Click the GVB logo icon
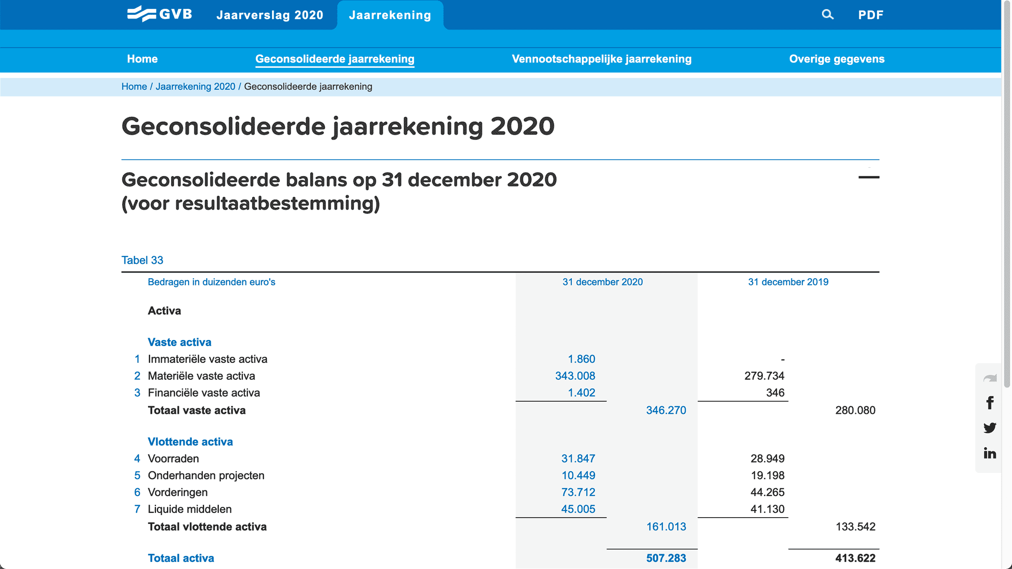 point(142,14)
